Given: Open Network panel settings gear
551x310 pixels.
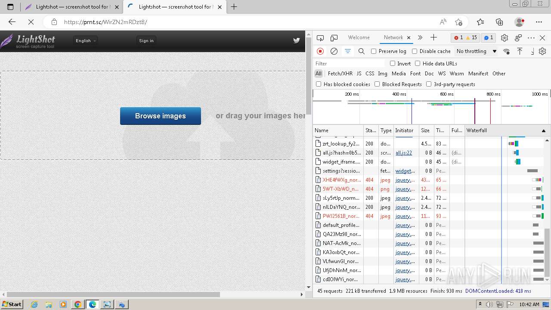Looking at the screenshot, I should [542, 51].
